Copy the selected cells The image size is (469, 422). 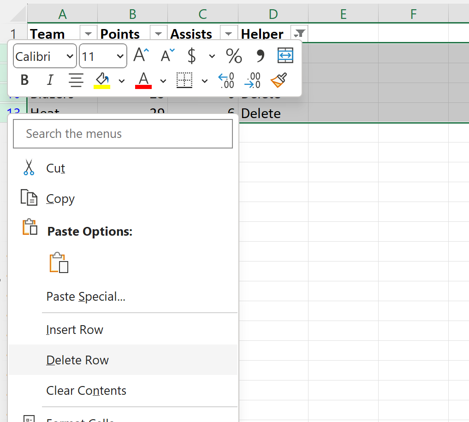60,198
